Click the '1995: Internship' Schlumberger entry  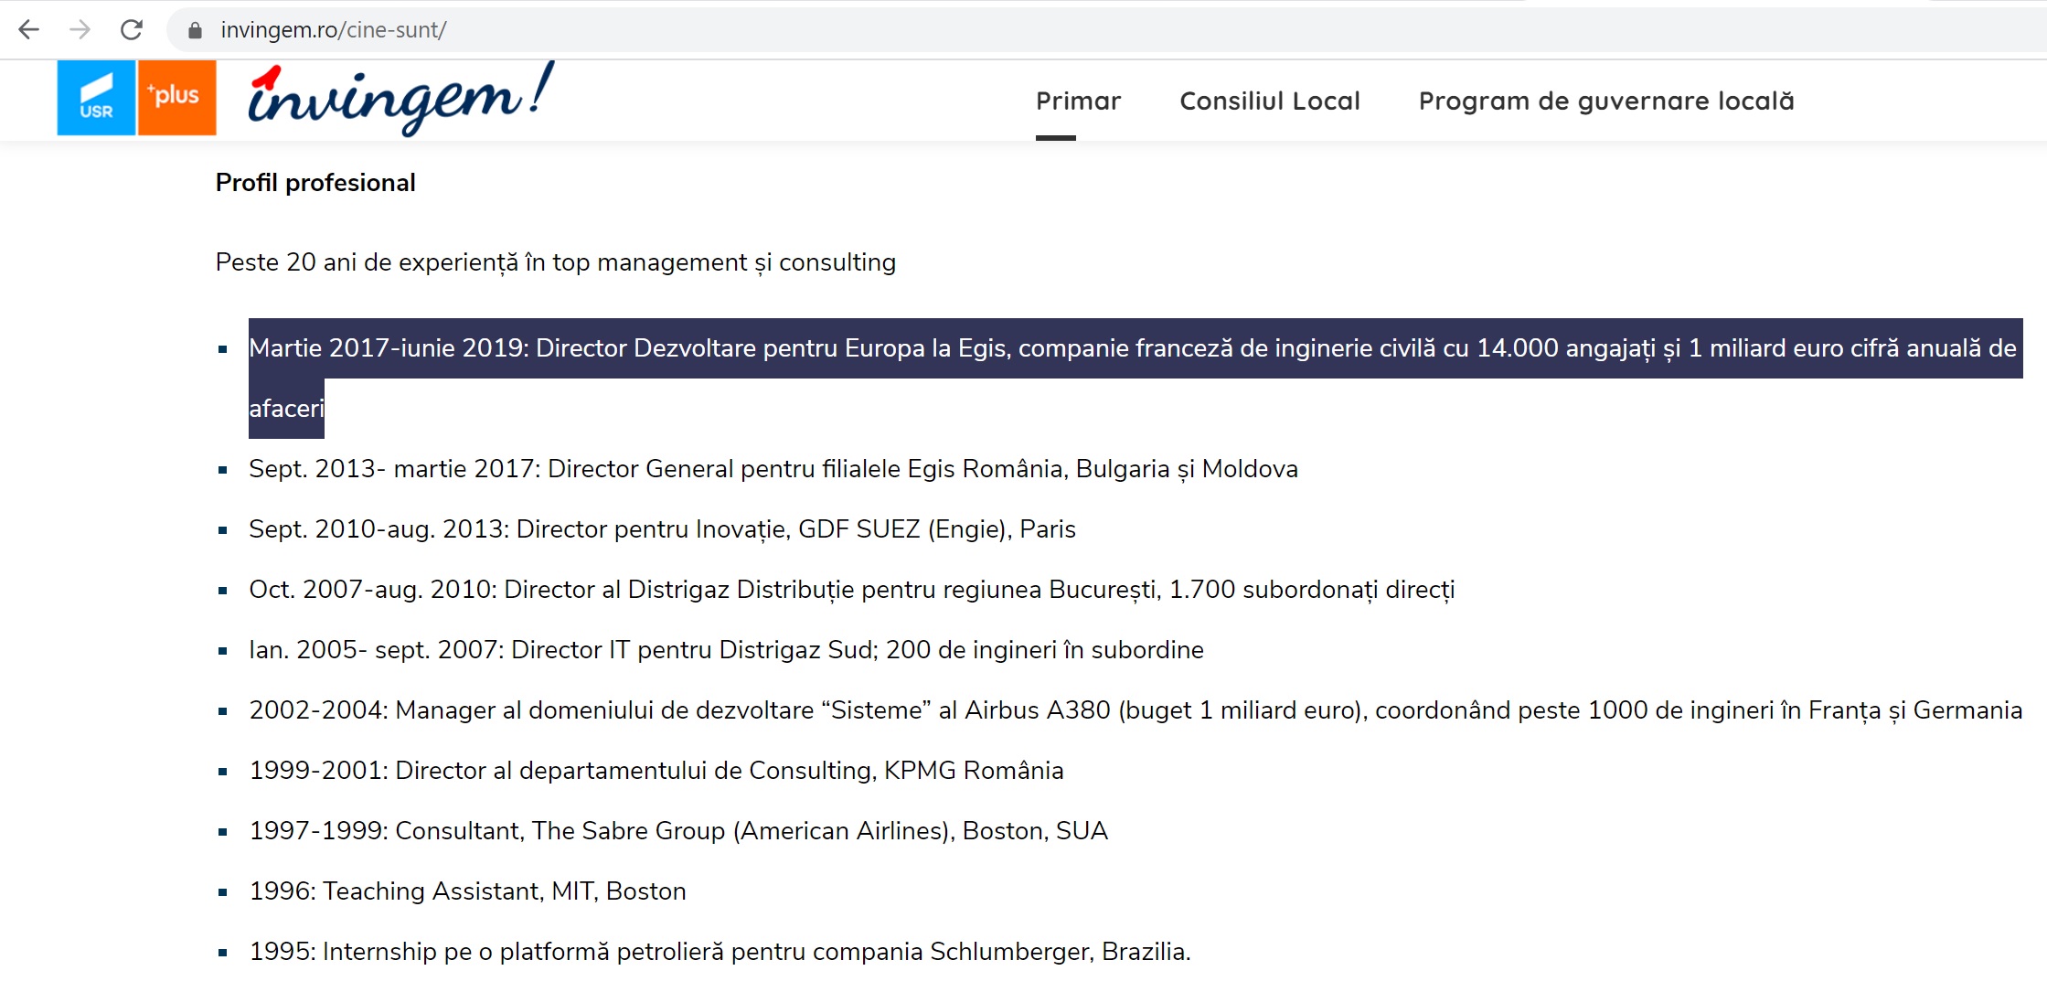pyautogui.click(x=720, y=952)
